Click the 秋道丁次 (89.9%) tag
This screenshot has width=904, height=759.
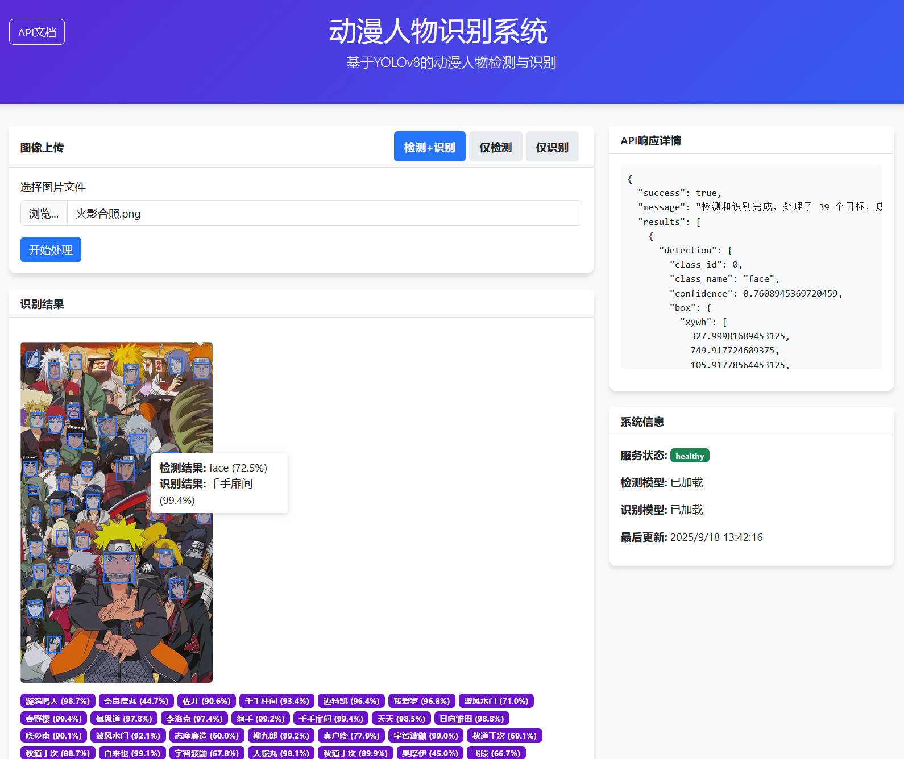[355, 753]
